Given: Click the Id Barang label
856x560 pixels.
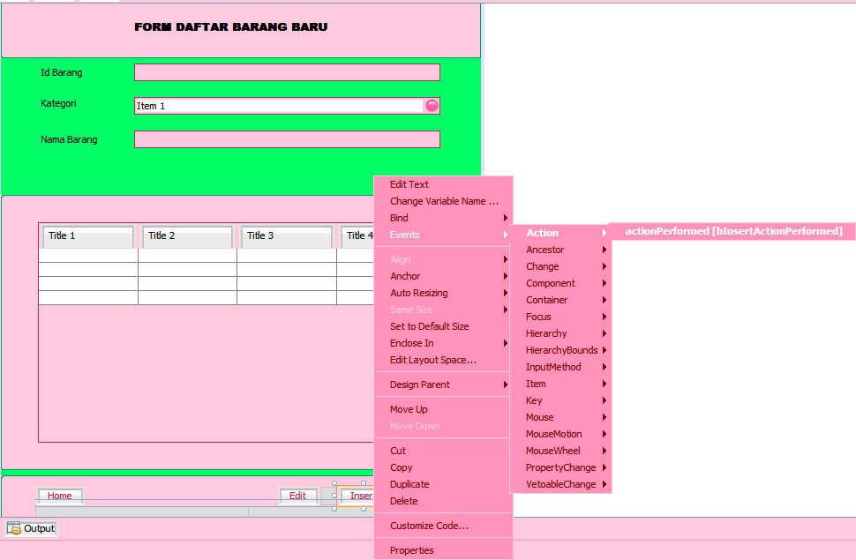Looking at the screenshot, I should (62, 72).
